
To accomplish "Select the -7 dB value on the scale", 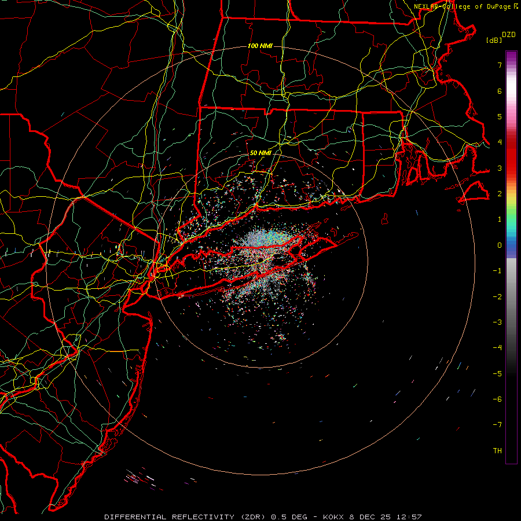I will 497,425.
